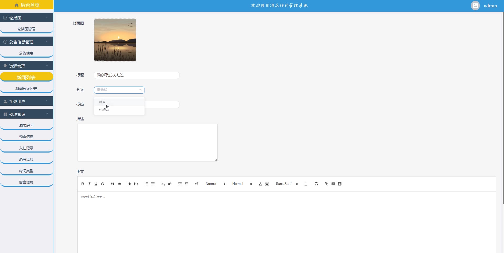
Task: Insert an image in the editor
Action: pos(333,184)
